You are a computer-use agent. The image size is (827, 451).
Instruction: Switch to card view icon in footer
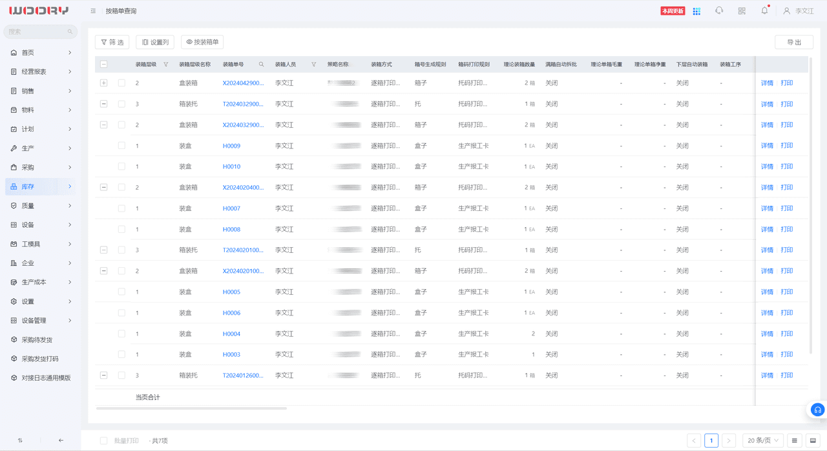(813, 441)
